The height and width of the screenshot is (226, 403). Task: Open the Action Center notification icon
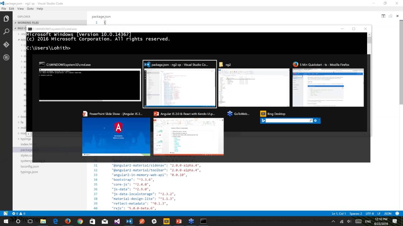tap(395, 221)
